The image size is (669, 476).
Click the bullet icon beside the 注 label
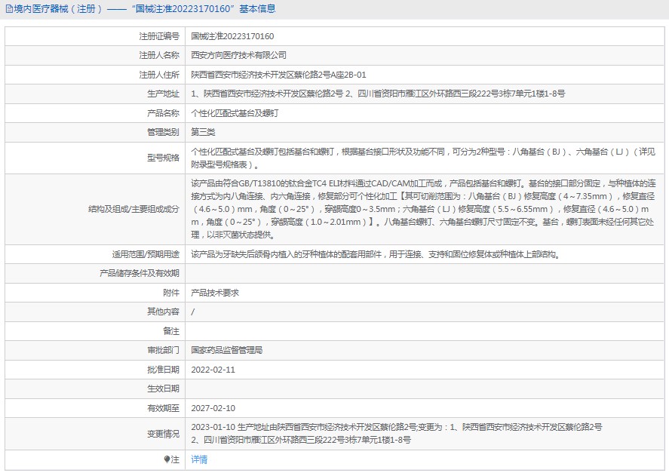(167, 459)
